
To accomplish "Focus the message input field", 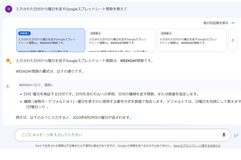I will [x=123, y=135].
